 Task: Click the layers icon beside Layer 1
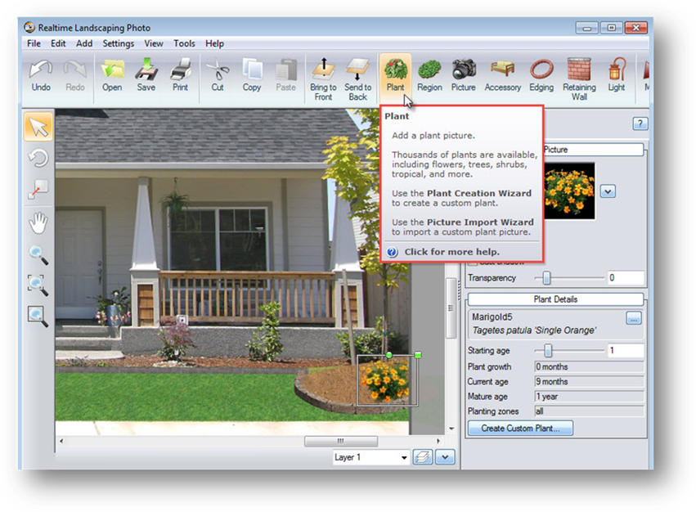tap(423, 457)
